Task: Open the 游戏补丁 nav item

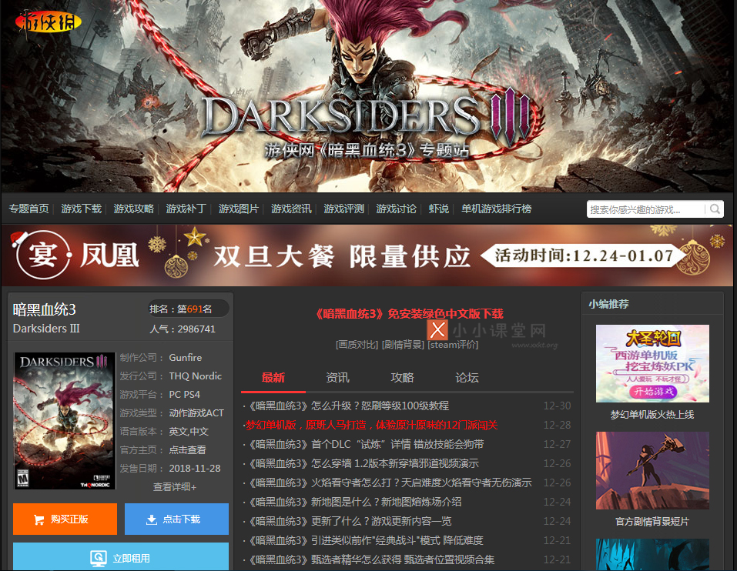Action: pos(186,209)
